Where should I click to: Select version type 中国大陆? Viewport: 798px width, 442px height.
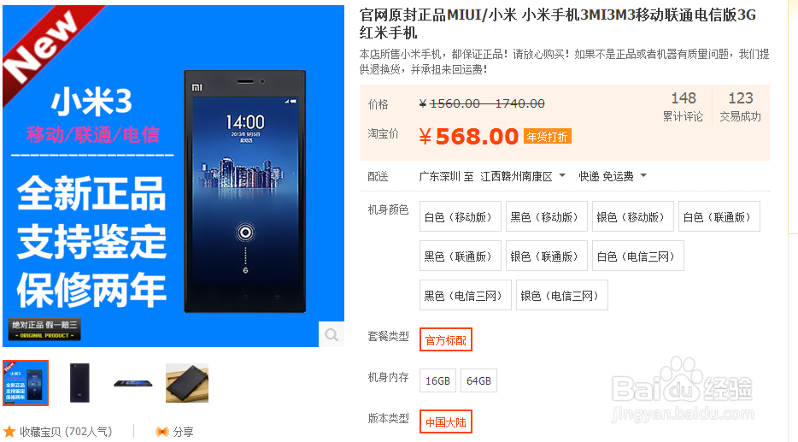tap(446, 421)
